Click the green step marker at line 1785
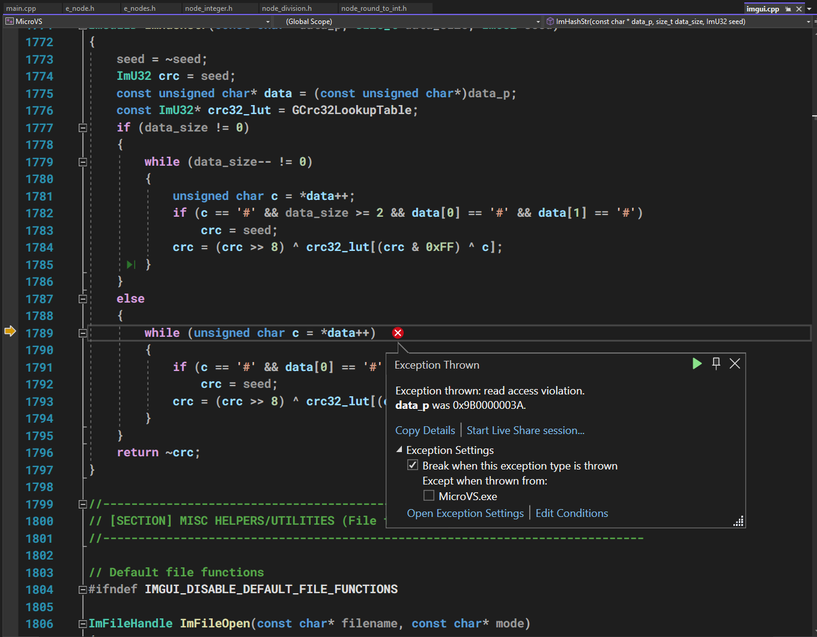This screenshot has height=637, width=817. tap(130, 264)
